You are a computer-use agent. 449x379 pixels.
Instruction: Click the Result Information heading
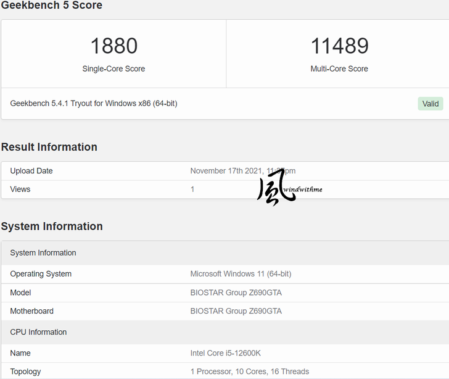point(49,147)
